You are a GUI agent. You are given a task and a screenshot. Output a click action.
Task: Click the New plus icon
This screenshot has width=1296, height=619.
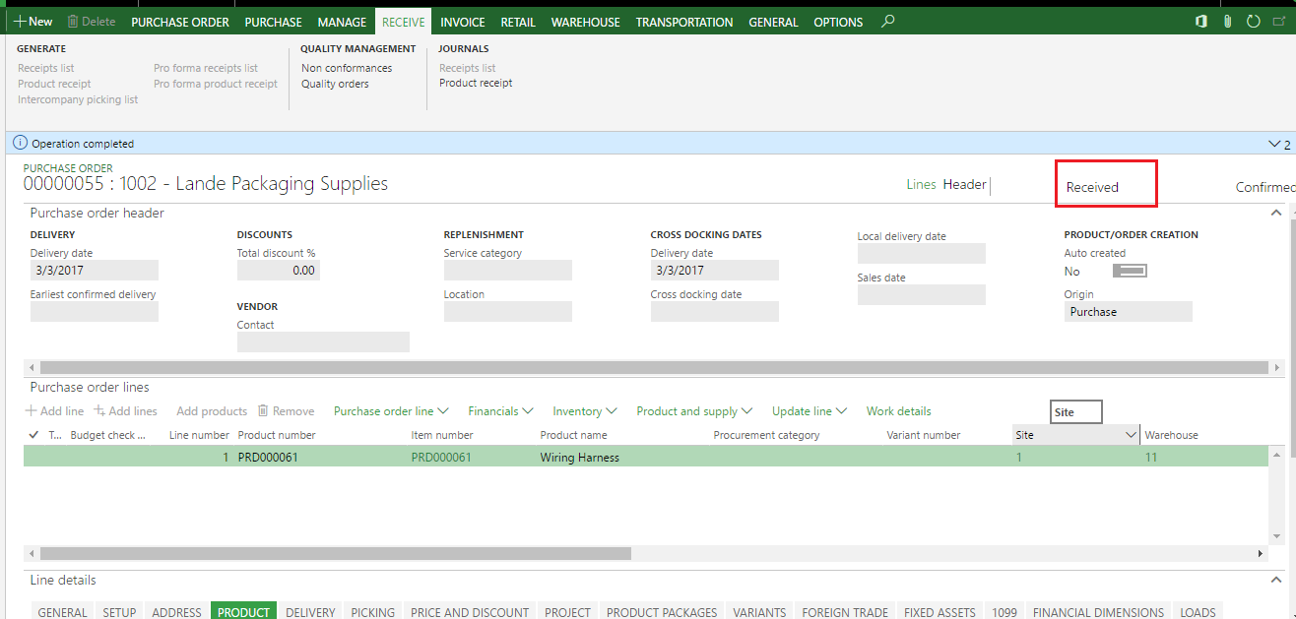[20, 22]
